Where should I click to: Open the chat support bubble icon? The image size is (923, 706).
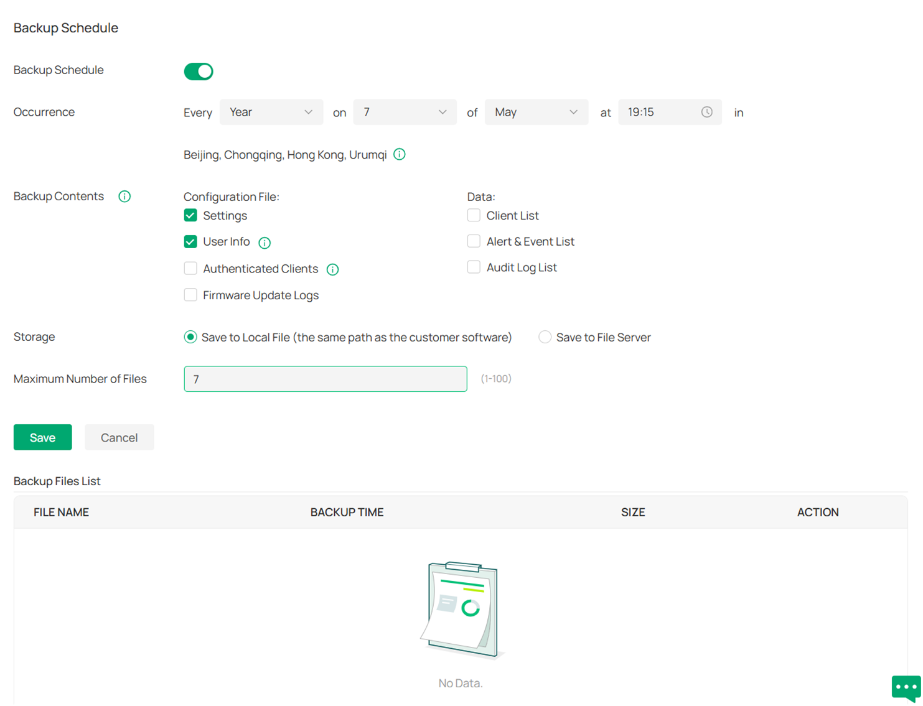pyautogui.click(x=906, y=687)
